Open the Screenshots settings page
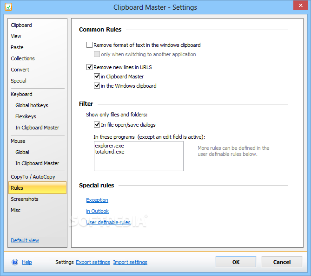Viewport: 311px width, 276px height. click(25, 199)
